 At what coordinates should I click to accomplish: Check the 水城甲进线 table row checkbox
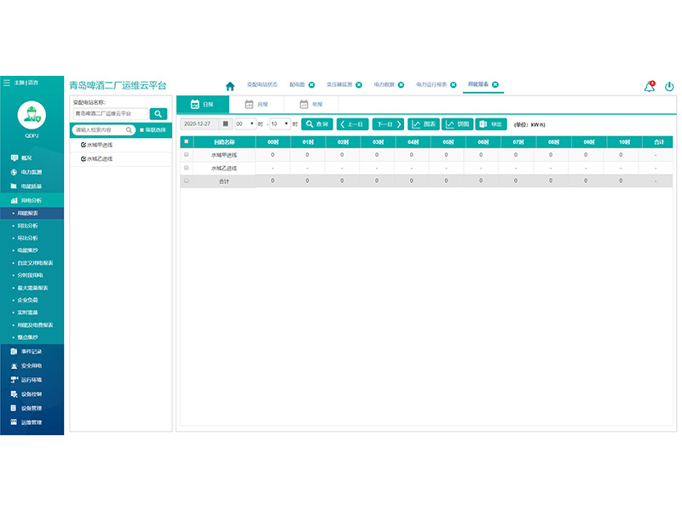[x=187, y=155]
